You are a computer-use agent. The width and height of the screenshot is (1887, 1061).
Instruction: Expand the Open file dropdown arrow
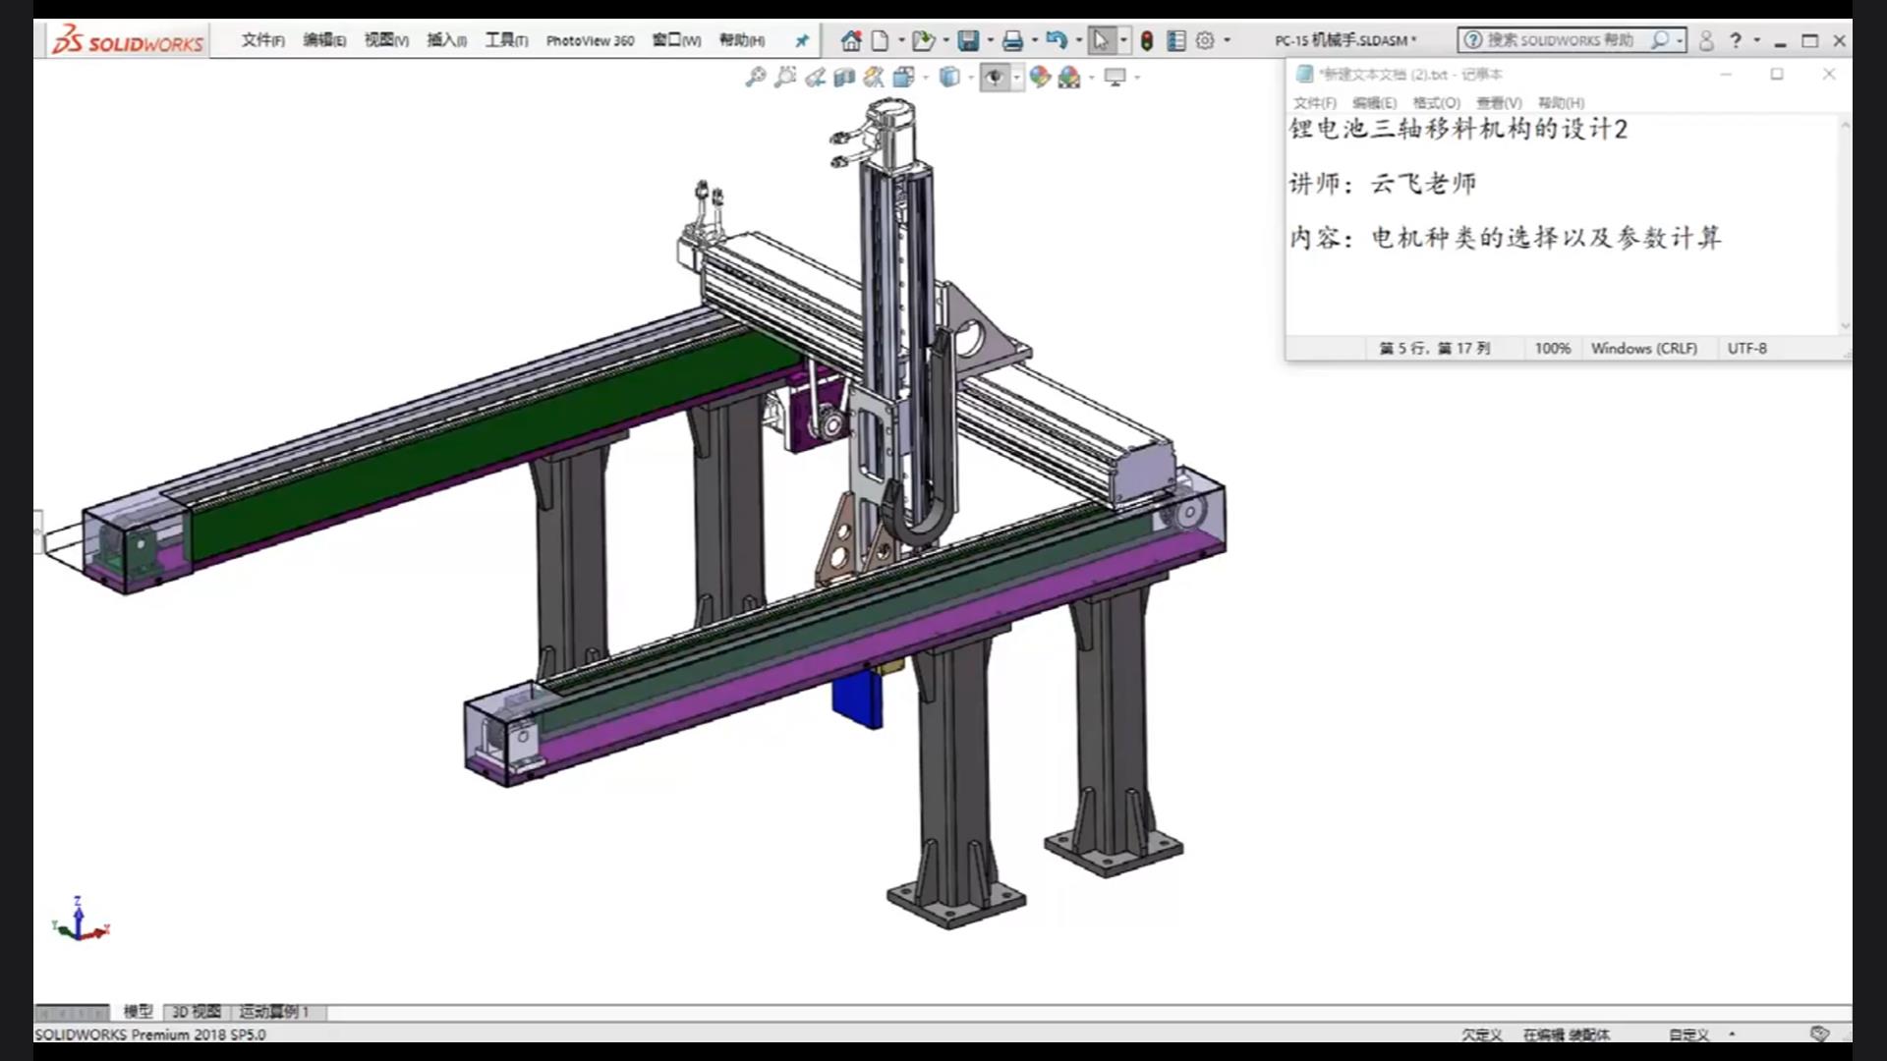coord(946,40)
